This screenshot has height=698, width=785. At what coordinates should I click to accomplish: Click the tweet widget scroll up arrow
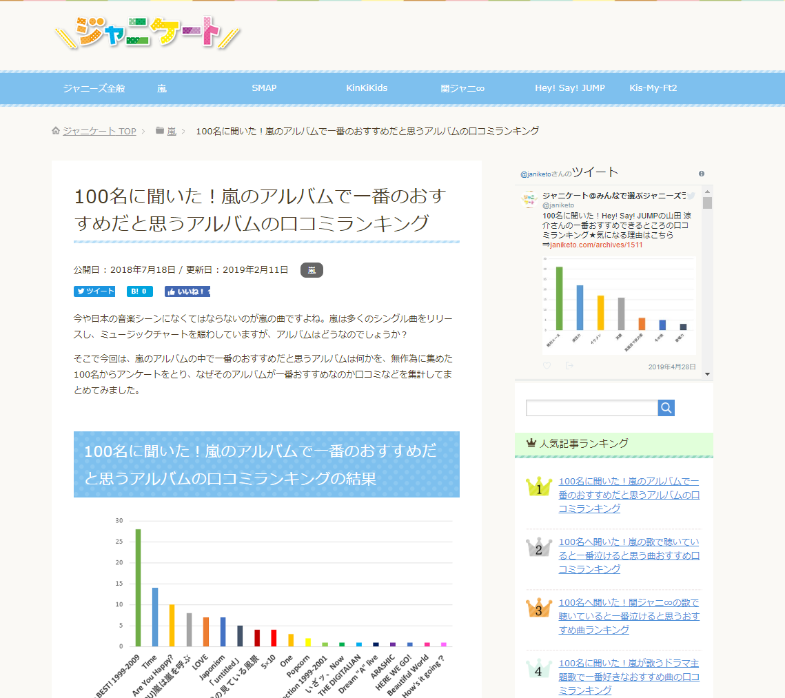click(707, 192)
